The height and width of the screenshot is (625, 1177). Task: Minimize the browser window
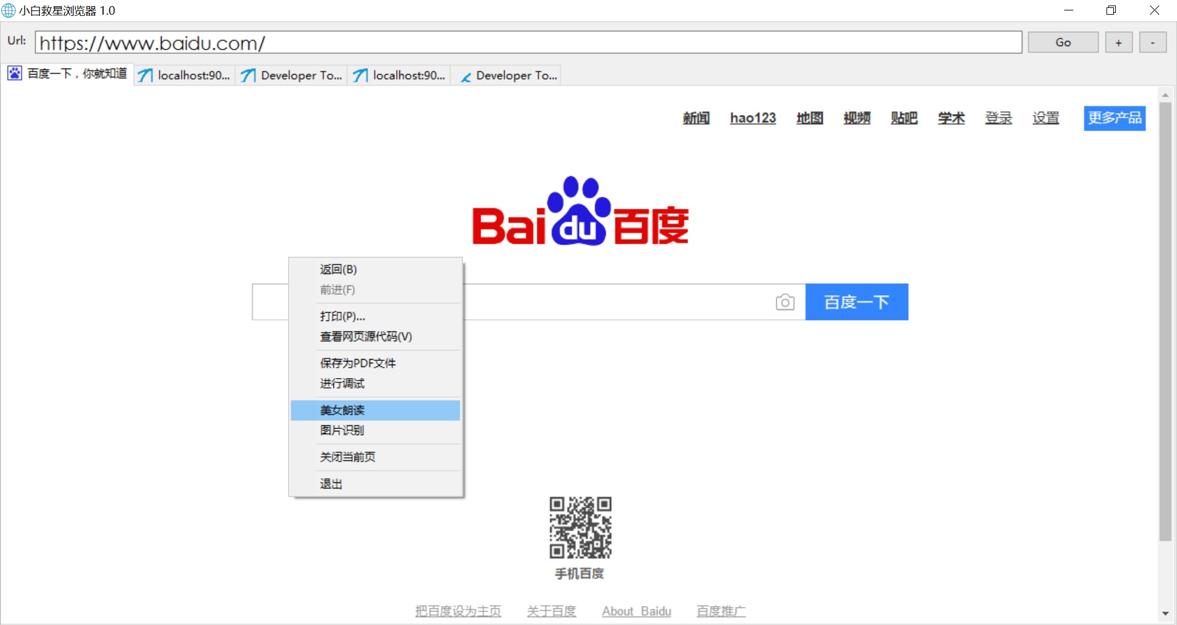click(x=1068, y=10)
